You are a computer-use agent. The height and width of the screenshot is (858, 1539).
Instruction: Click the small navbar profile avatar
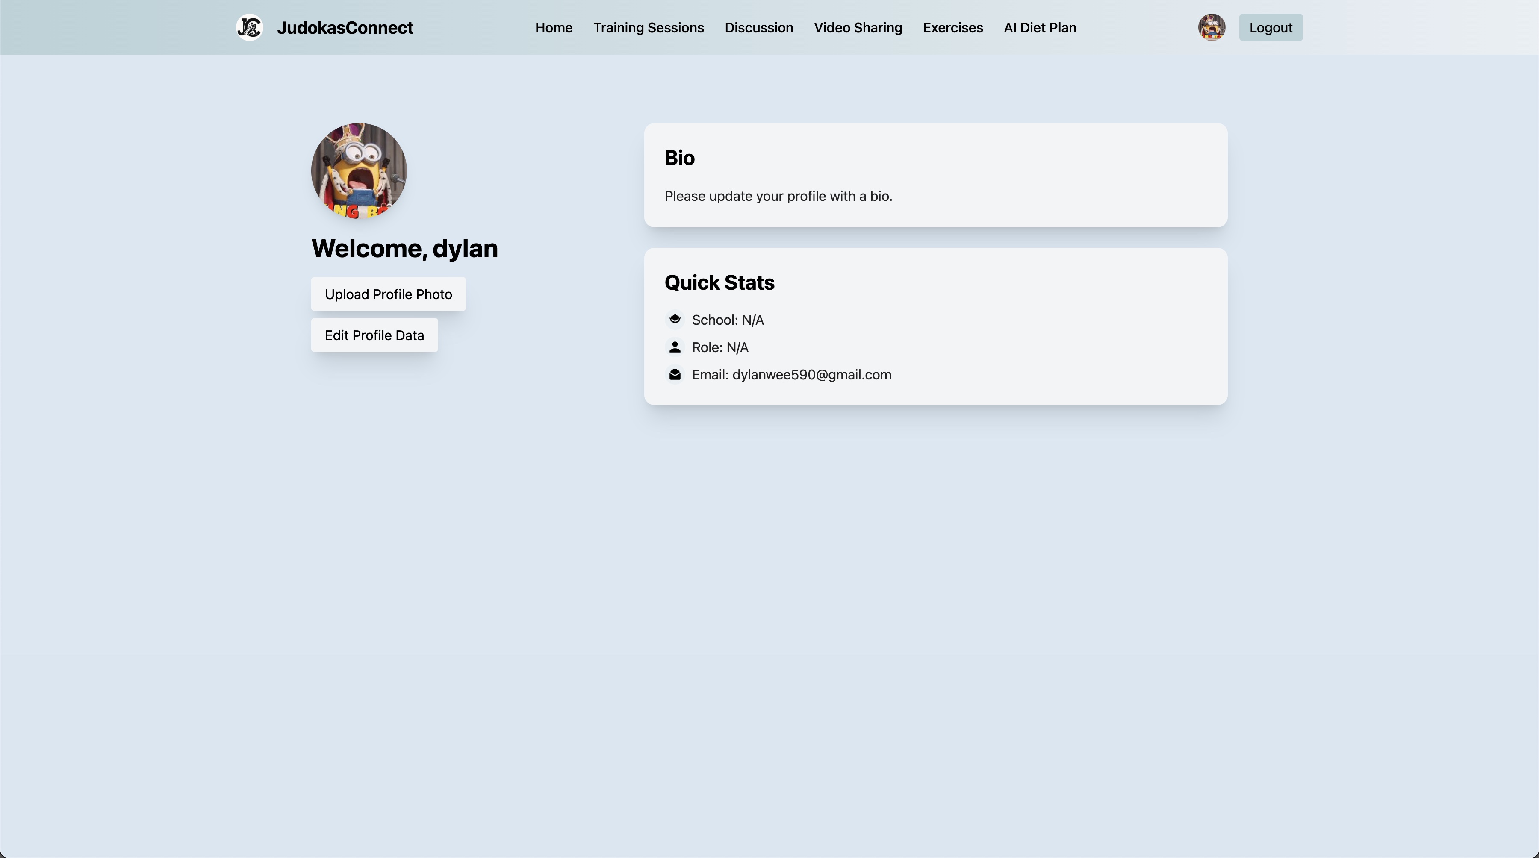pyautogui.click(x=1211, y=27)
